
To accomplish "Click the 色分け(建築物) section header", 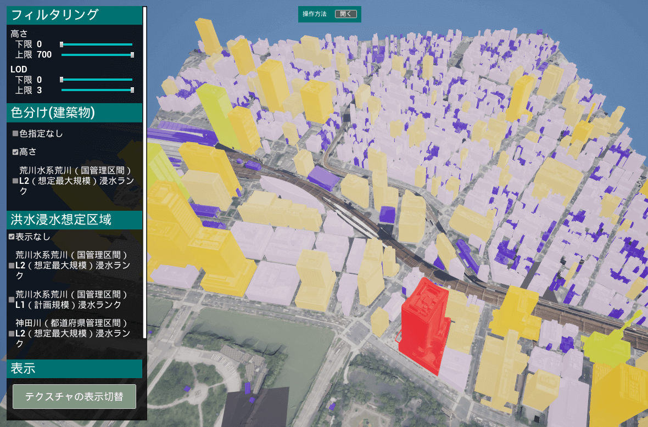I will point(74,113).
